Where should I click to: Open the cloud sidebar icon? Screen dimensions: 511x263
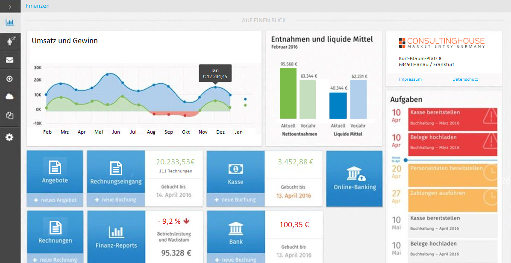tap(10, 96)
